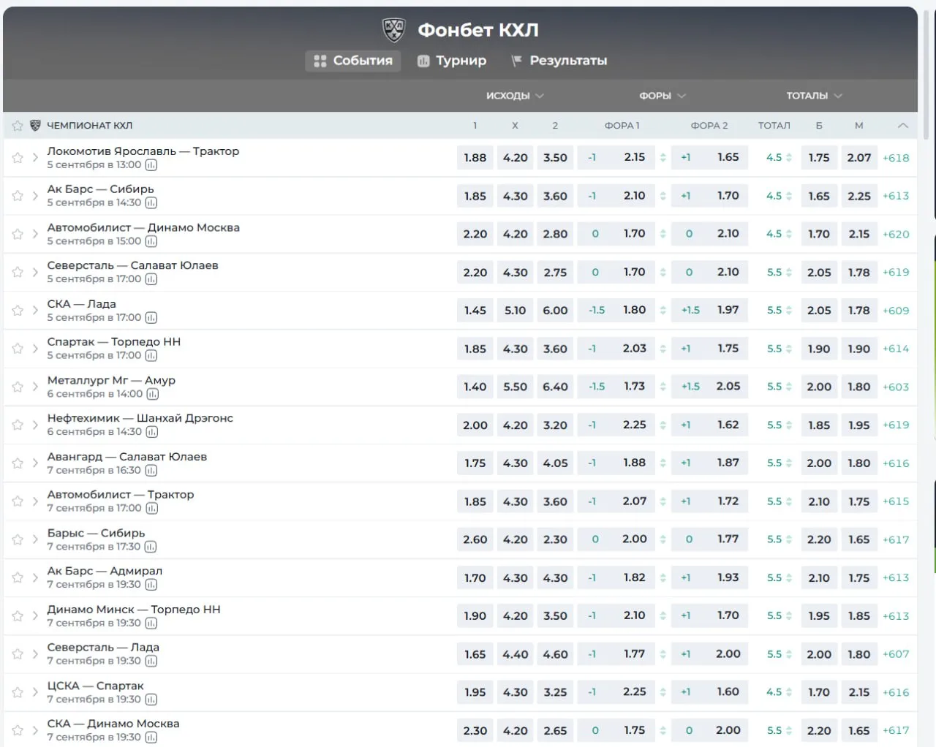Screen dimensions: 936x747
Task: Open stats icon for СКА — Лада
Action: click(x=151, y=318)
